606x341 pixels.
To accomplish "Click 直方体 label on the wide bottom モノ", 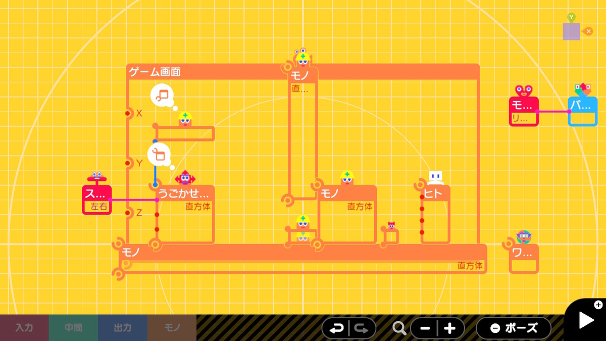I will [x=470, y=265].
